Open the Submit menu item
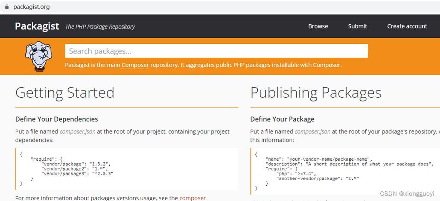 tap(358, 26)
